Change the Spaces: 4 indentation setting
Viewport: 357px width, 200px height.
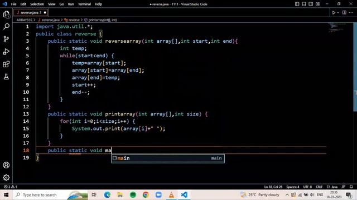(292, 187)
